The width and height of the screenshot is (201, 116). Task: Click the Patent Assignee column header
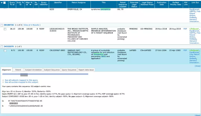coord(79,3)
